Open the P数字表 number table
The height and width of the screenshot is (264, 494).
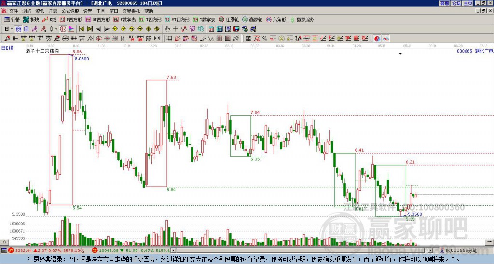coord(124,19)
